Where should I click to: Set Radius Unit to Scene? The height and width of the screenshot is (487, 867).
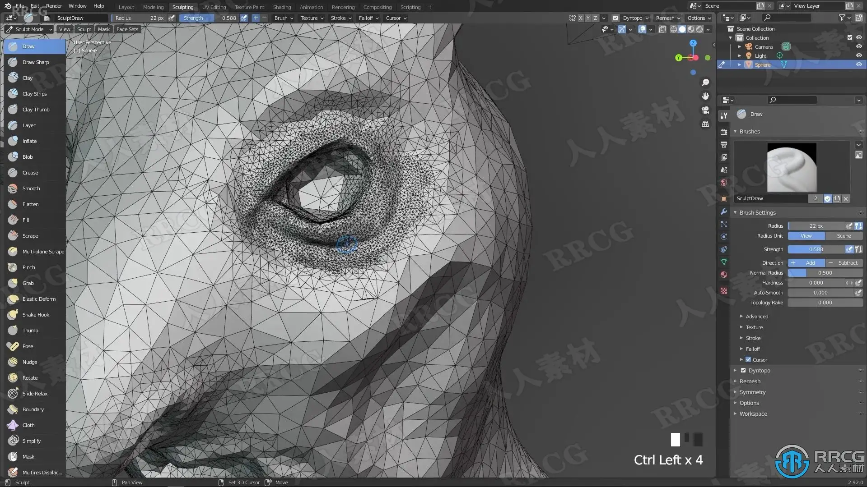[844, 236]
